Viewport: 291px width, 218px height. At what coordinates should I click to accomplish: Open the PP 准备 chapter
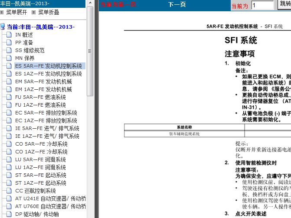[24, 42]
